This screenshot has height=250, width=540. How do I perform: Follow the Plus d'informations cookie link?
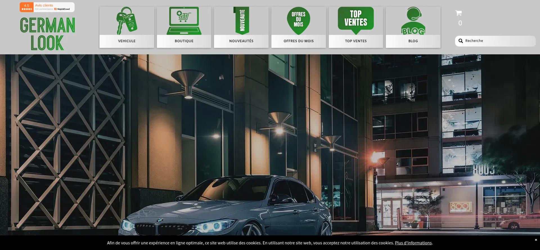coord(413,243)
